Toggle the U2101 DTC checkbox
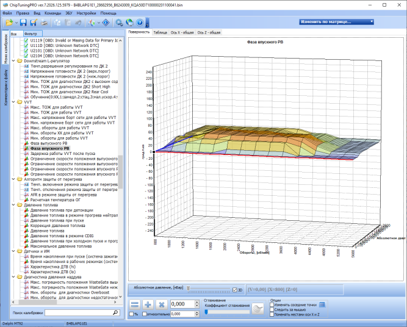 26,51
